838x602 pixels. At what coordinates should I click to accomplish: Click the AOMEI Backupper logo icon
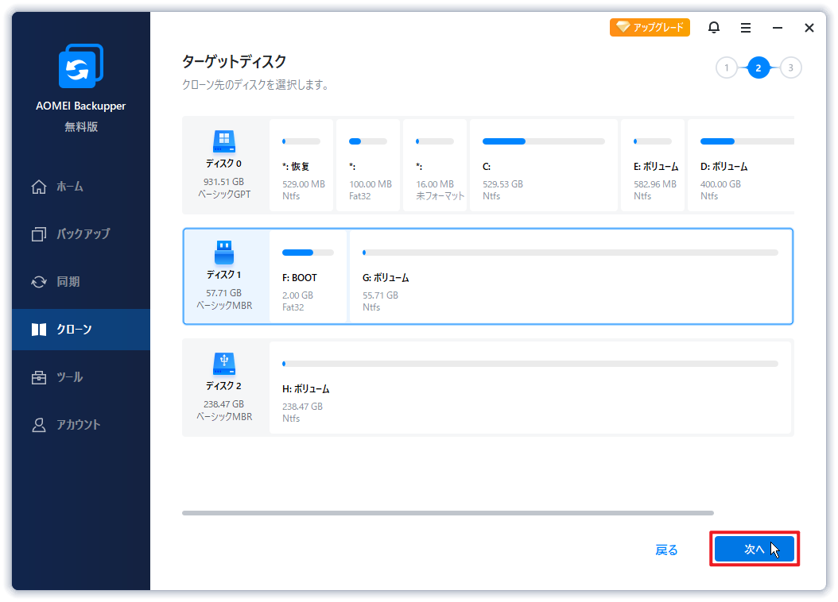tap(81, 67)
